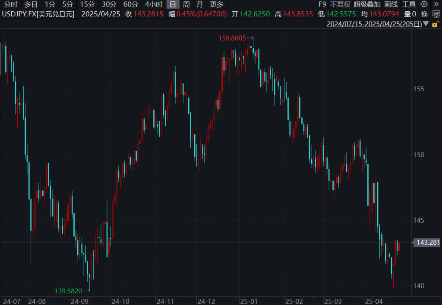Open the chart settings gear icon
Viewport: 442px width, 305px height.
point(424,5)
